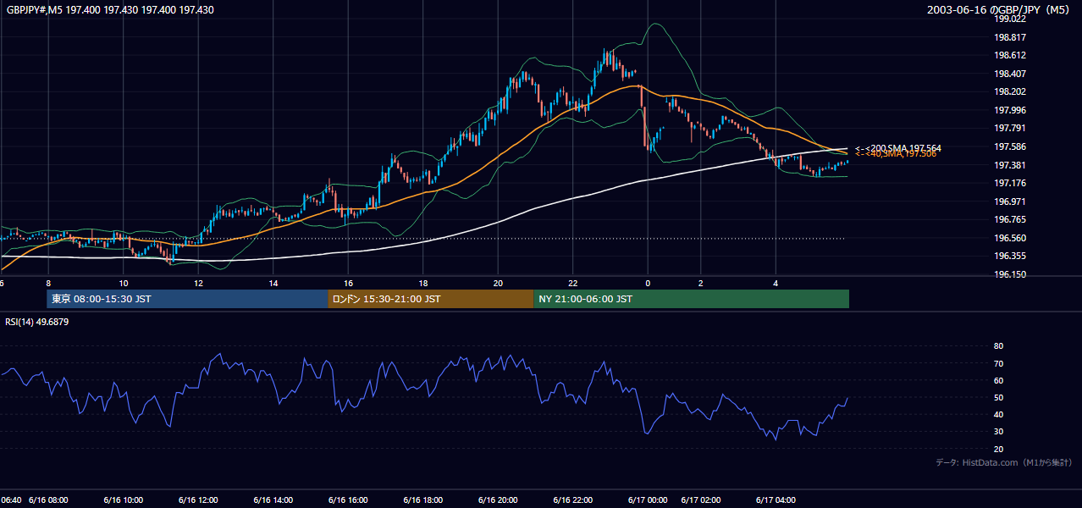The width and height of the screenshot is (1082, 508).
Task: Click price axis value 196.765
Action: (1010, 219)
